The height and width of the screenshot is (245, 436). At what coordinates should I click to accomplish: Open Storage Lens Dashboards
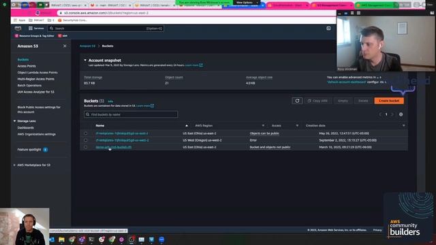pos(26,128)
